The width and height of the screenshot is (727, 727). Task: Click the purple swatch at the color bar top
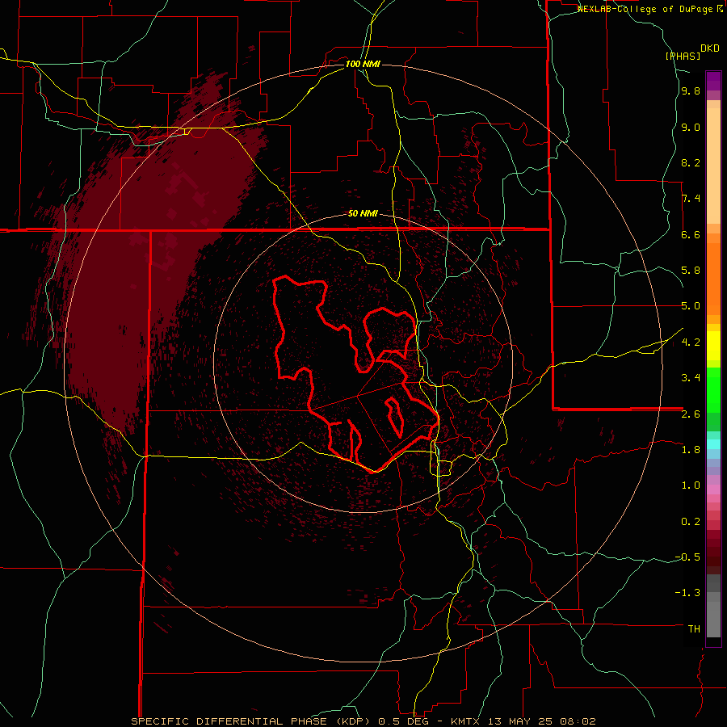click(713, 82)
